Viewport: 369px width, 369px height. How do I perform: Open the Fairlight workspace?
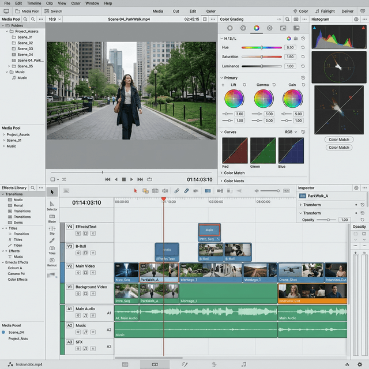point(325,11)
